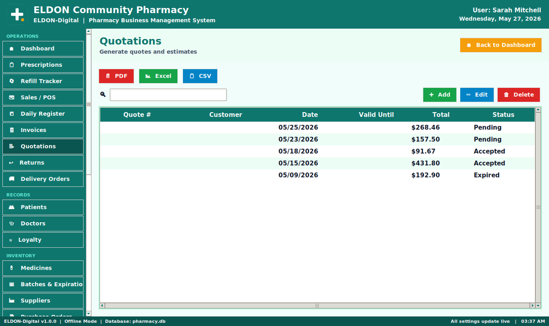Export quotations as CSV
The height and width of the screenshot is (326, 549).
(200, 76)
